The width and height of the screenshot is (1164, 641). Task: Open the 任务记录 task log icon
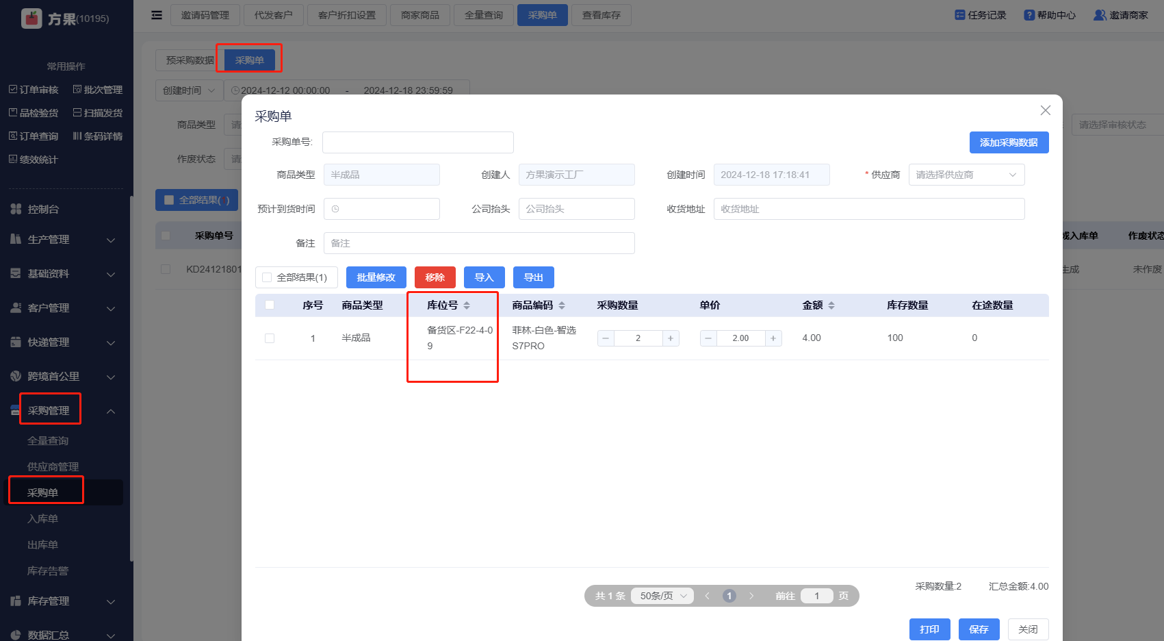point(960,15)
